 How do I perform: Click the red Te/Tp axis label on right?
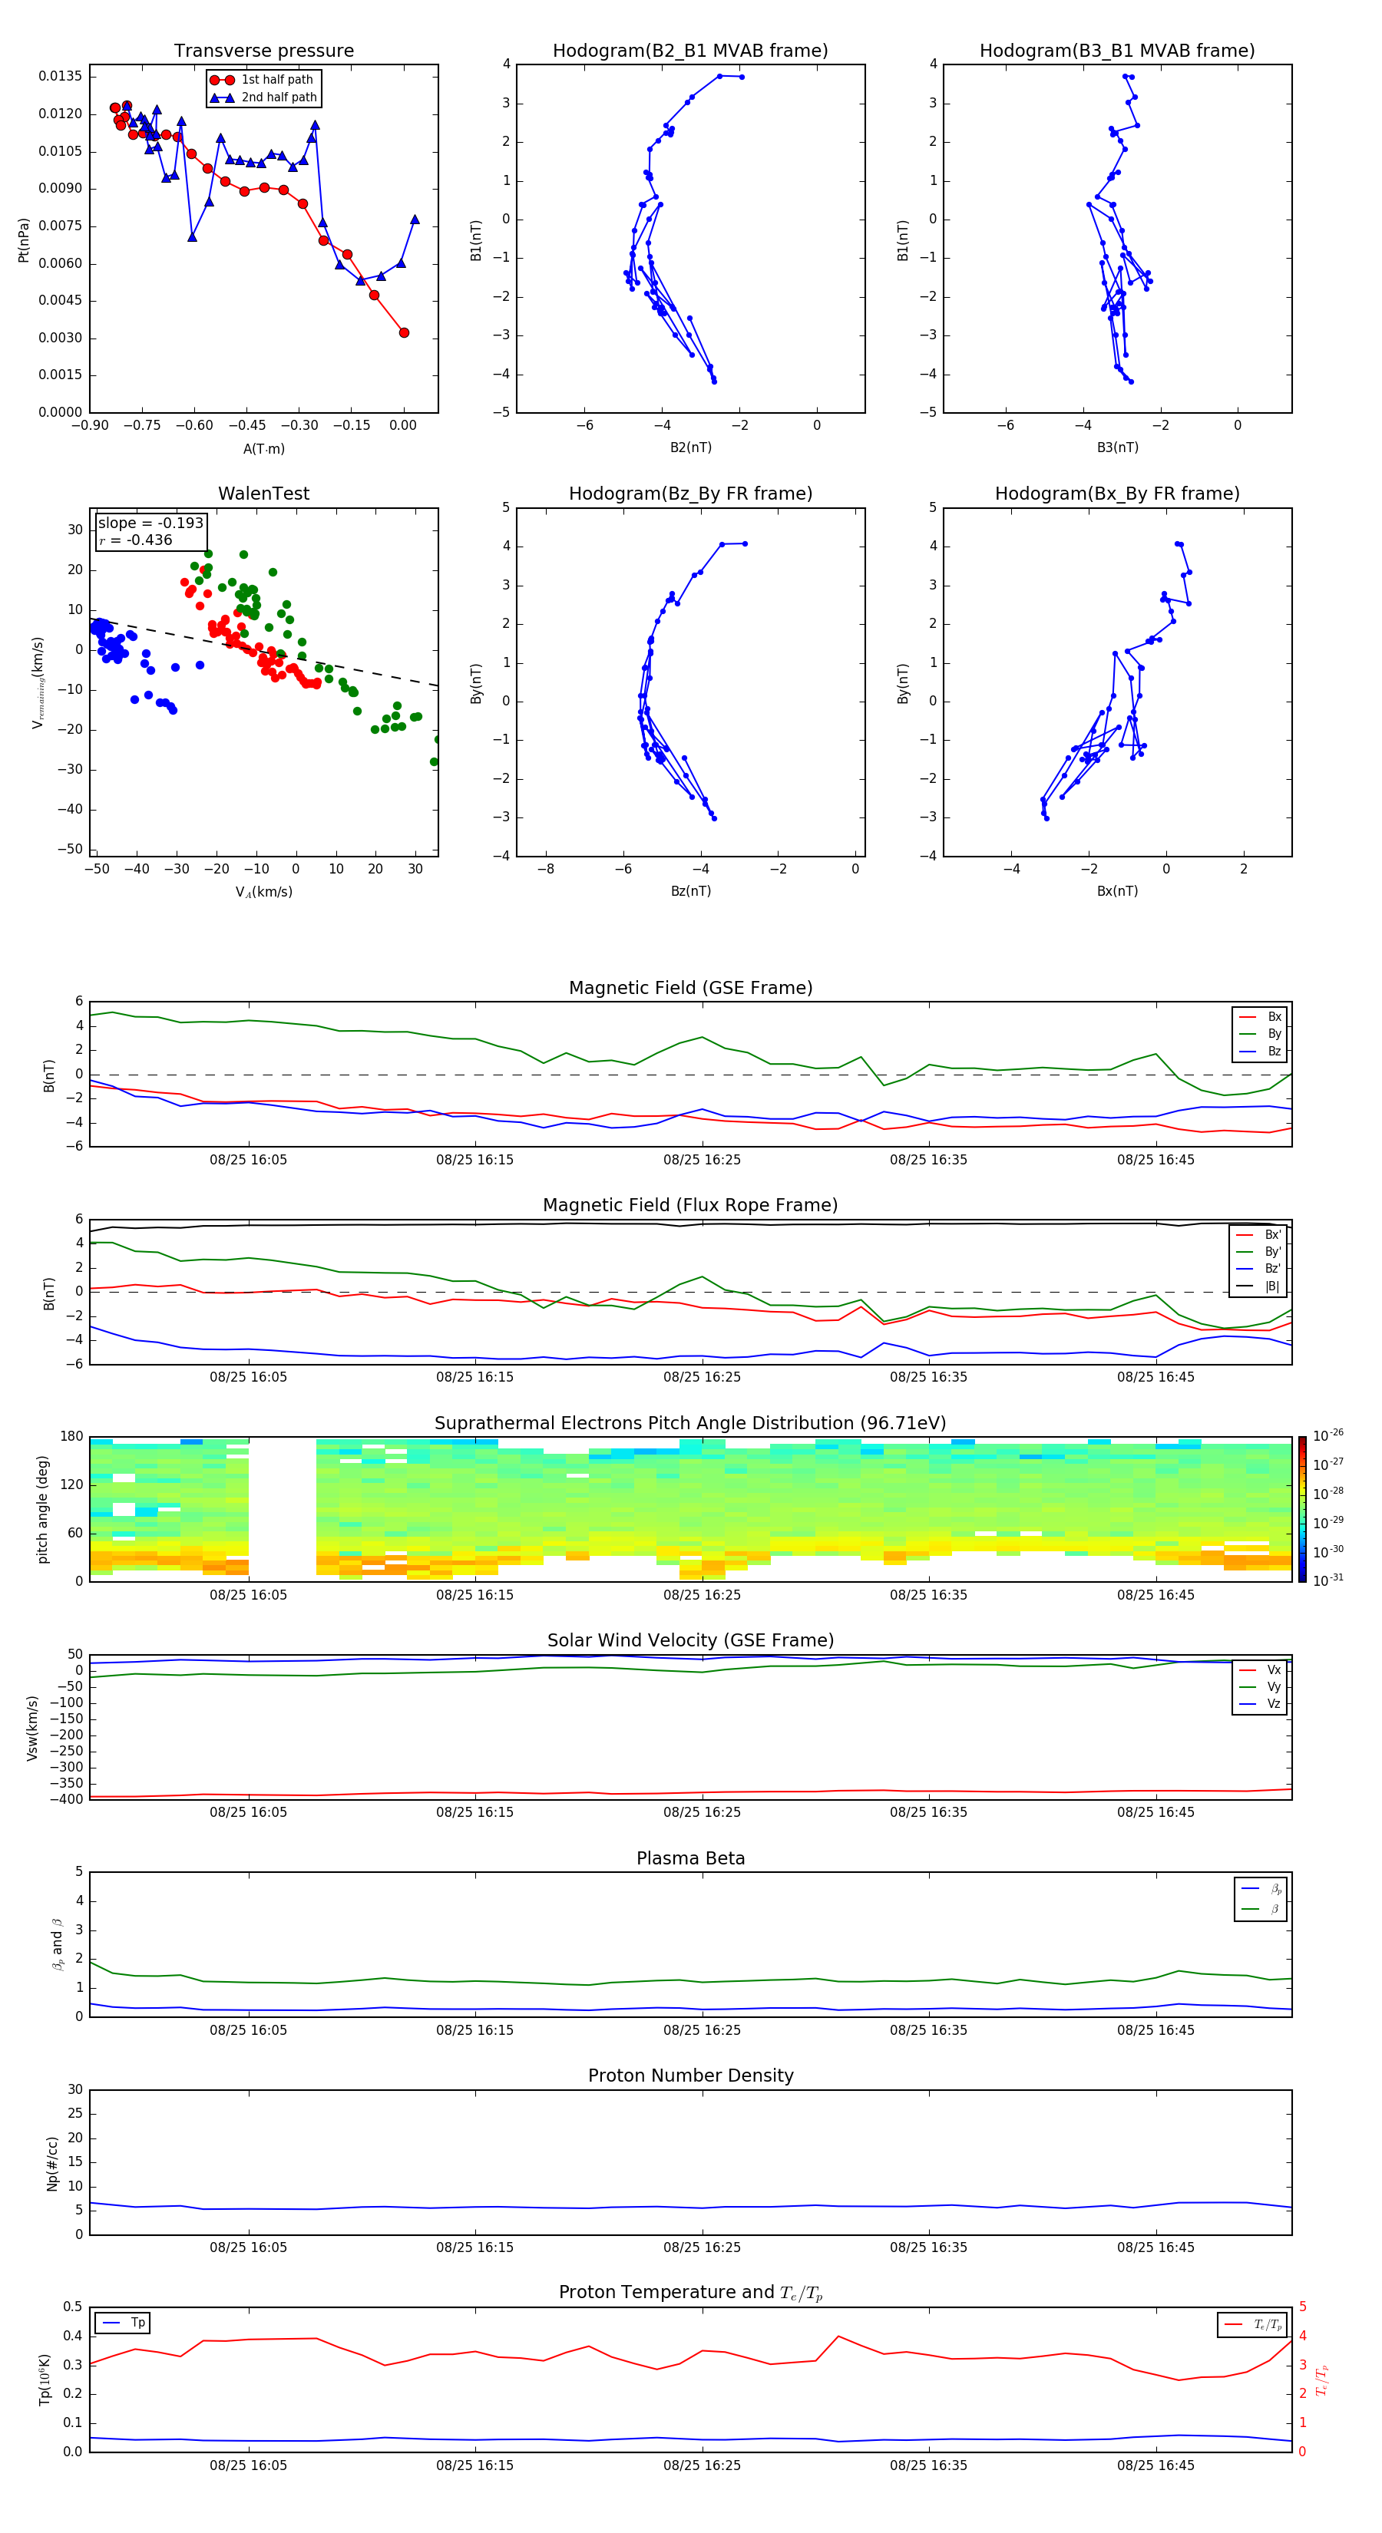[x=1321, y=2379]
